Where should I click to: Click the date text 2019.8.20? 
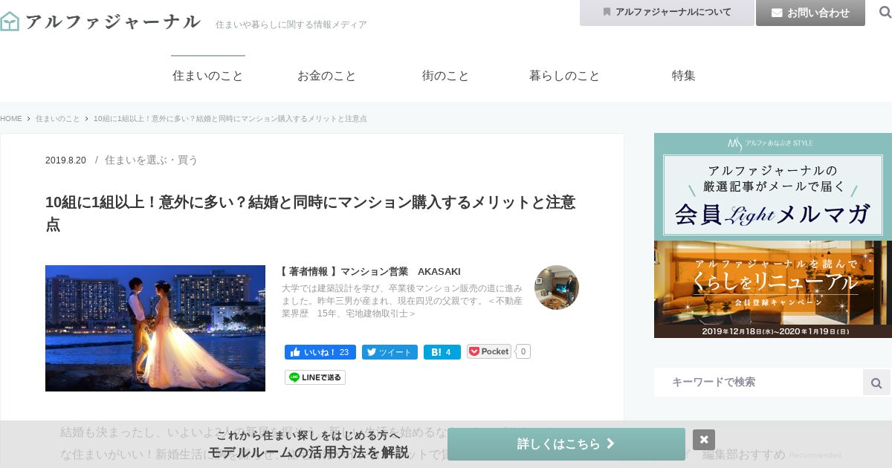(x=65, y=160)
